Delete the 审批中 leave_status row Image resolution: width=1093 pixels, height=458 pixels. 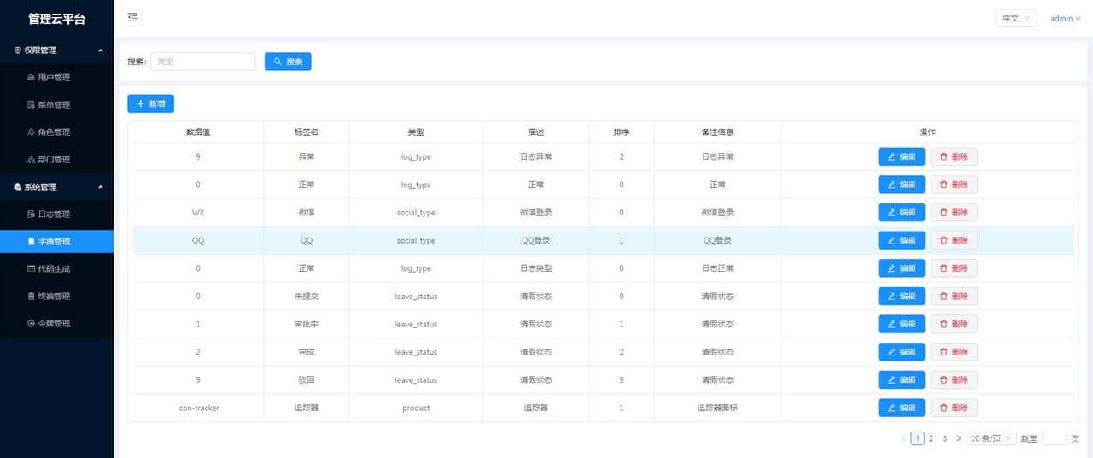pos(954,325)
